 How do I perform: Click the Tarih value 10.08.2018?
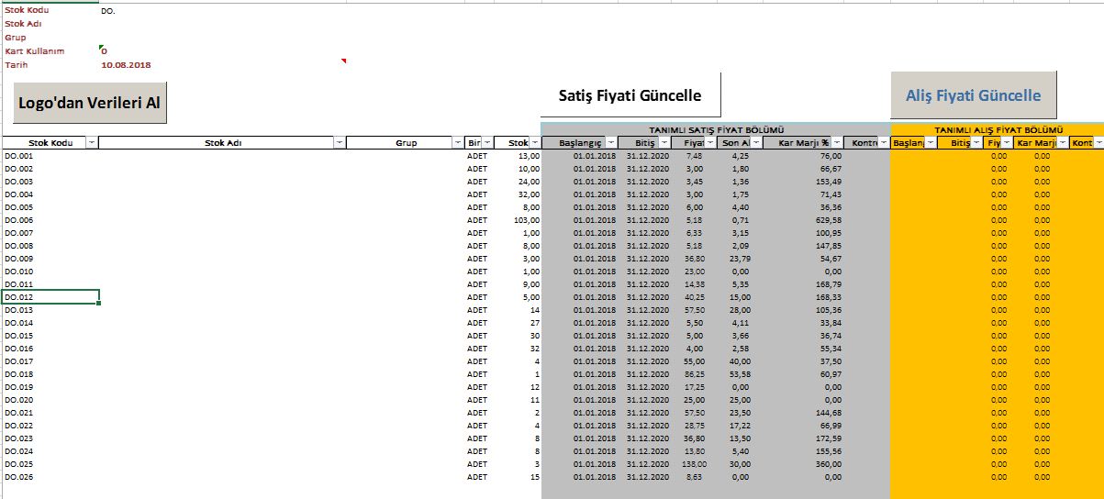[x=127, y=65]
